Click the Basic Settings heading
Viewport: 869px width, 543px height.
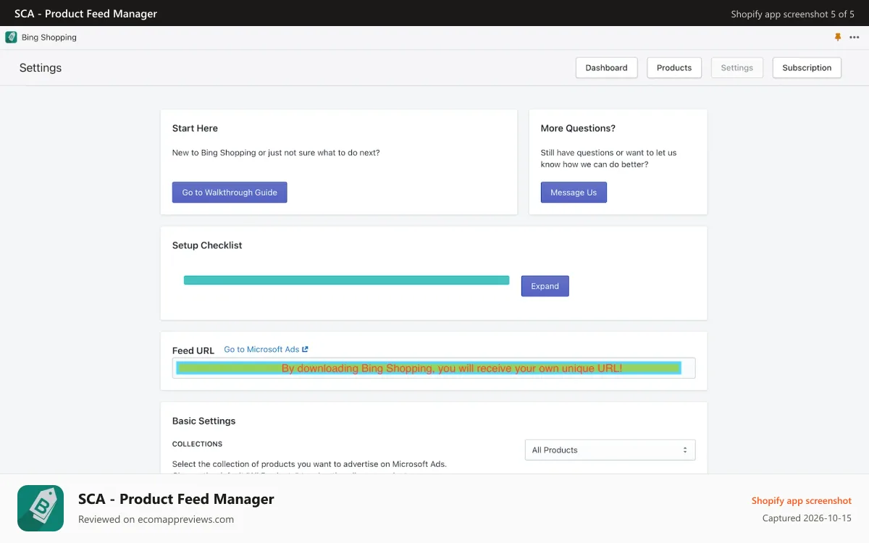click(x=203, y=421)
